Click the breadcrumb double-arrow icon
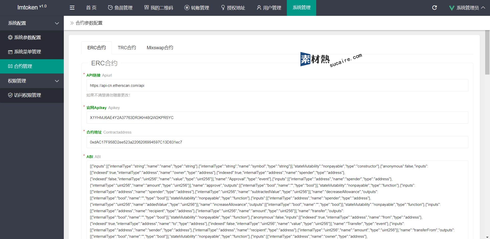 point(72,23)
